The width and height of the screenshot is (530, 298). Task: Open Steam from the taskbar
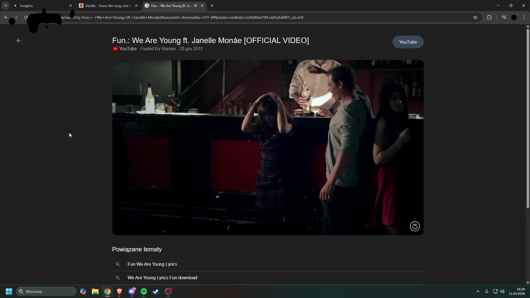tap(156, 291)
